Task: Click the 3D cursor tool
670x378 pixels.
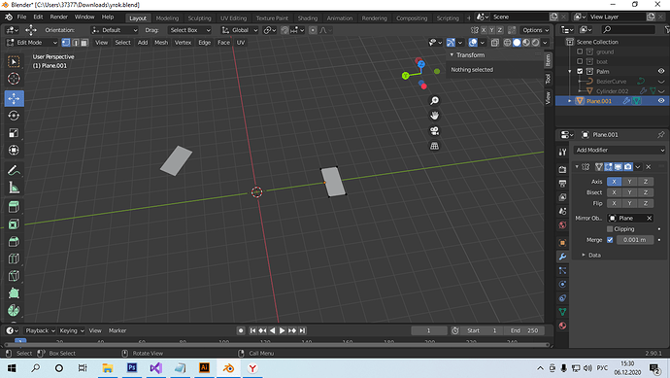Action: 14,79
